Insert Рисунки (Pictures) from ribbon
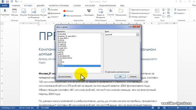Screen dimensions: 196x110 pos(24,13)
